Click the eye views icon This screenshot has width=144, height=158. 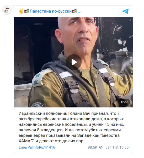coord(101,147)
